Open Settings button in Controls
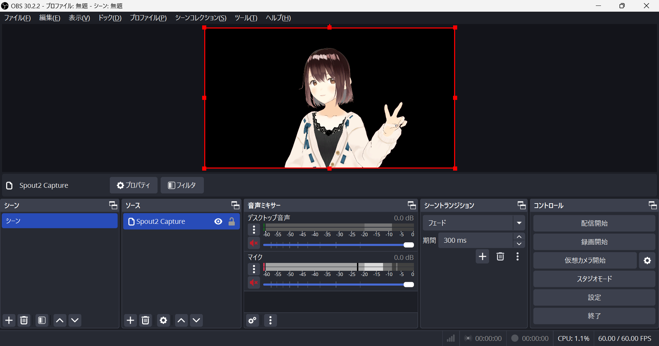This screenshot has width=659, height=346. [x=594, y=298]
